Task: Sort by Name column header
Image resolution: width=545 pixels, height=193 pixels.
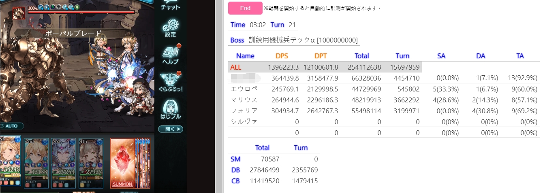Action: [245, 56]
